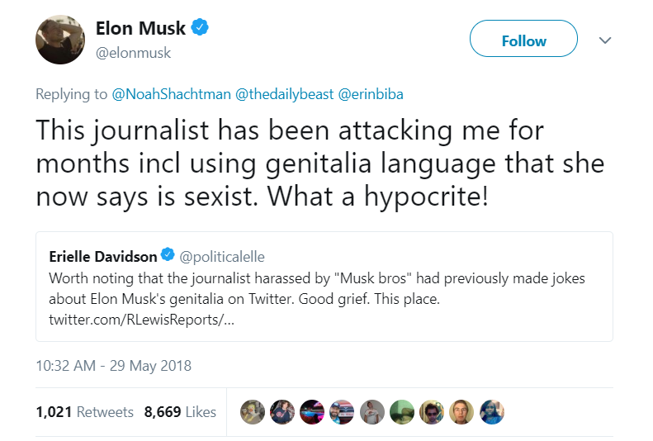View the 8,669 Likes list
The height and width of the screenshot is (441, 653).
pyautogui.click(x=180, y=411)
